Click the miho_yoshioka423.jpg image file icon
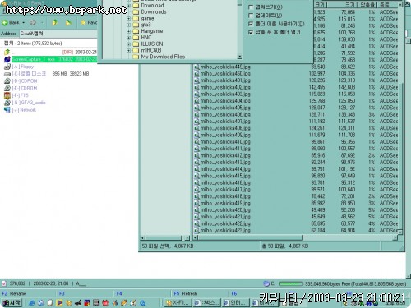Image resolution: width=411 pixels, height=308 pixels. tap(196, 231)
